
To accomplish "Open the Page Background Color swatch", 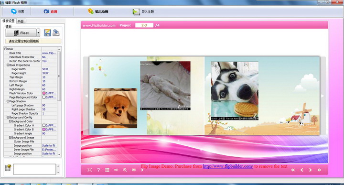I will pos(44,97).
